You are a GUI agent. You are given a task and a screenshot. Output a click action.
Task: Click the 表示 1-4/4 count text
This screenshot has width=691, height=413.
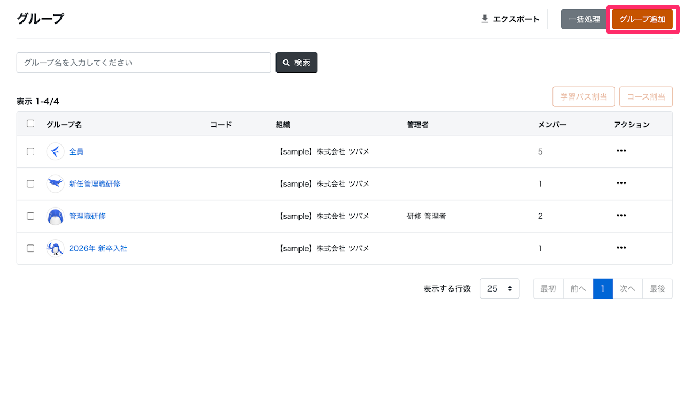[37, 101]
